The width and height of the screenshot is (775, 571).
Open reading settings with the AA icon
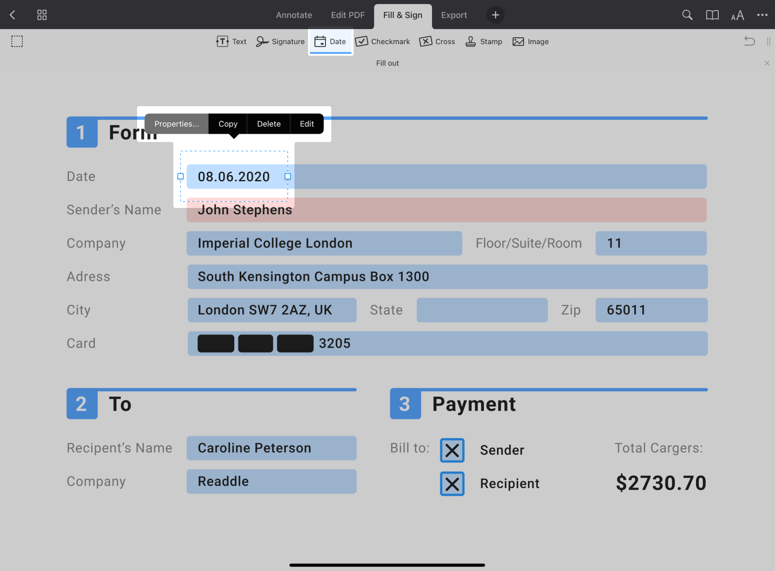(737, 15)
